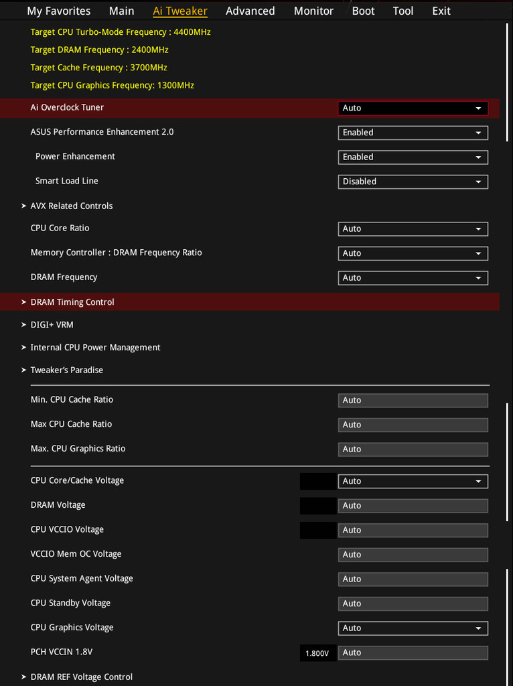The image size is (513, 686).
Task: Click the CPU VCCIO Voltage field
Action: 413,531
